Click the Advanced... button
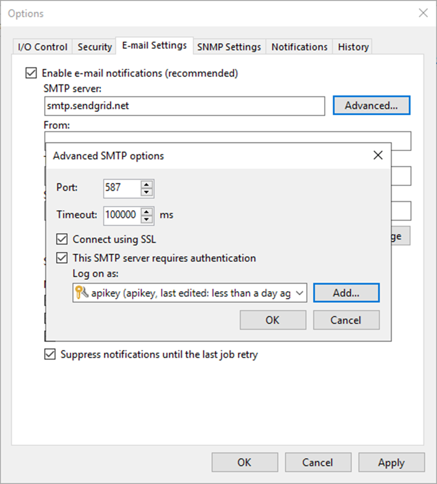Screen dimensions: 437x484 click(372, 106)
